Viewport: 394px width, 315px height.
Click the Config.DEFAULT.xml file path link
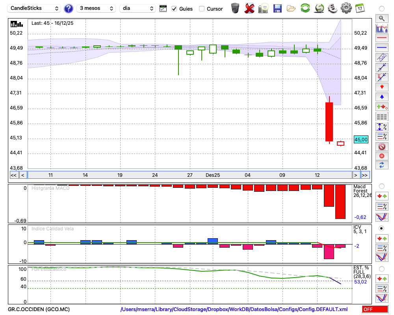pos(234,309)
